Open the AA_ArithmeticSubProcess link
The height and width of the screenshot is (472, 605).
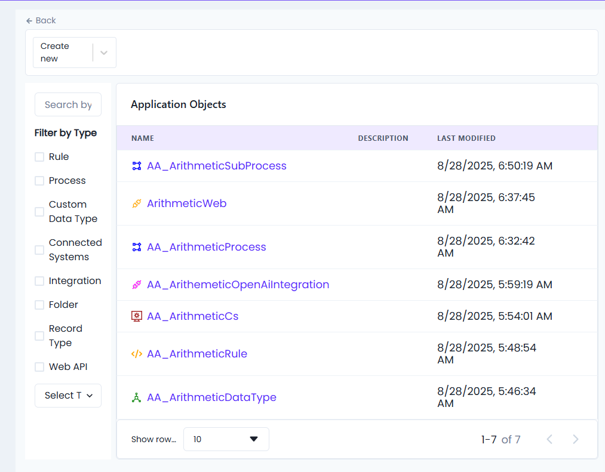pyautogui.click(x=217, y=166)
